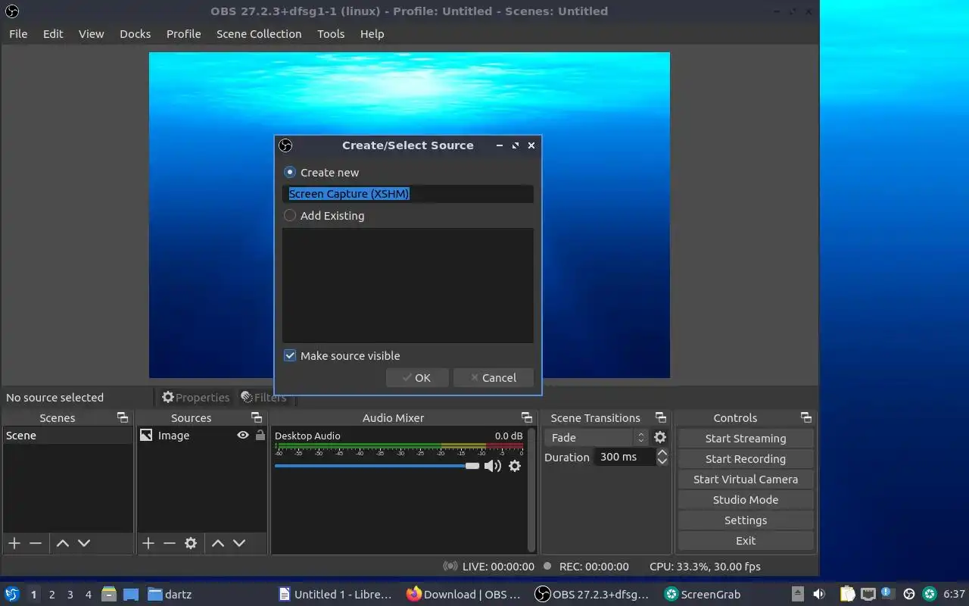Remove source with minus icon in Sources
The height and width of the screenshot is (606, 969).
click(170, 543)
